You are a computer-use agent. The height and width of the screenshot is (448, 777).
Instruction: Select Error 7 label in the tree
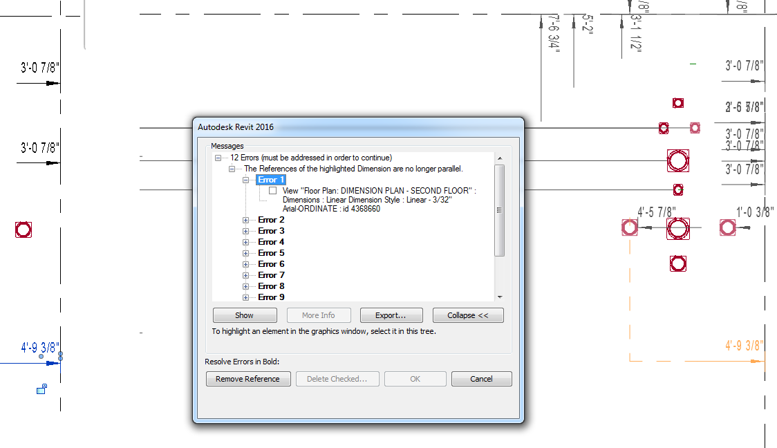click(271, 275)
